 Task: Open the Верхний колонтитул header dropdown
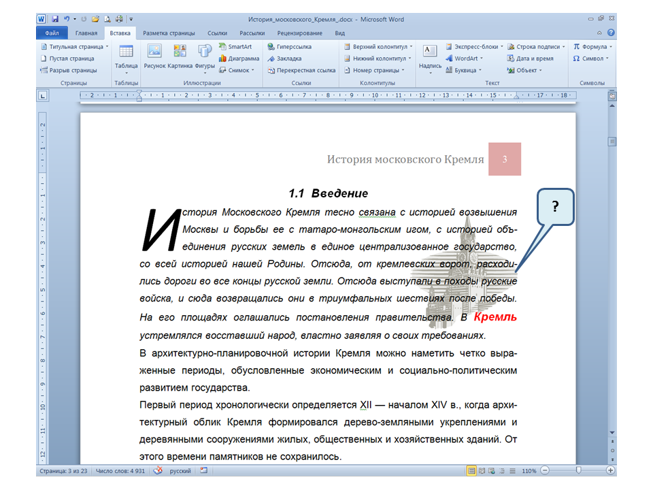click(x=378, y=47)
